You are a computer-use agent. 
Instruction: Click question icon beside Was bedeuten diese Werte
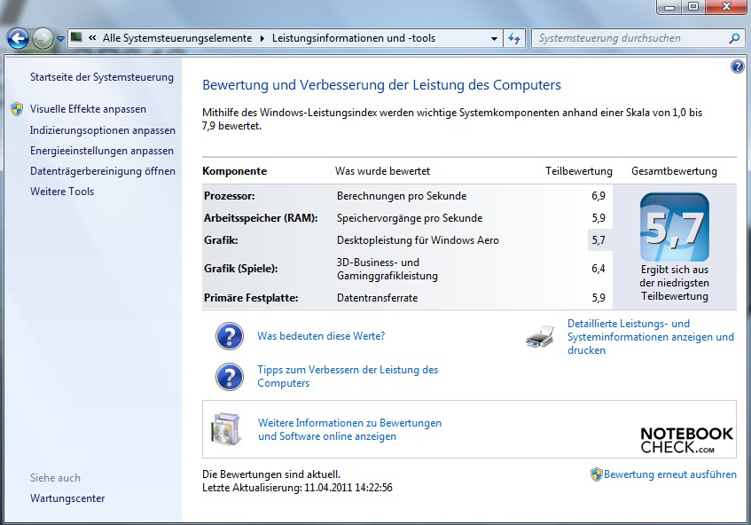(x=230, y=336)
